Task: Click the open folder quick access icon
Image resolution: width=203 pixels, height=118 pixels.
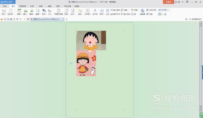Action: tap(2, 19)
